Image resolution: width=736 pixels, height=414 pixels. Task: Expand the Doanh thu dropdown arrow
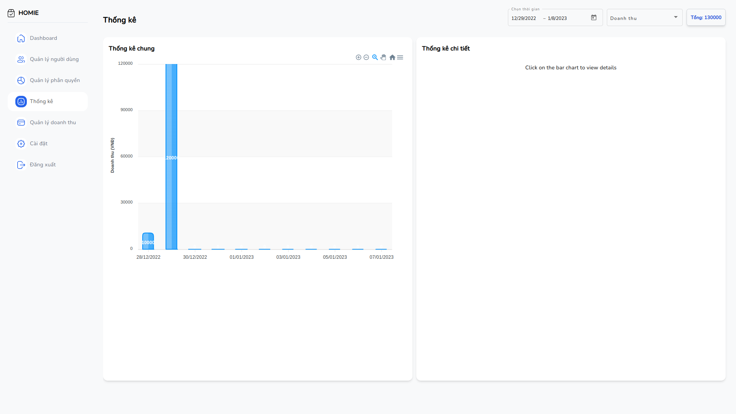(676, 17)
